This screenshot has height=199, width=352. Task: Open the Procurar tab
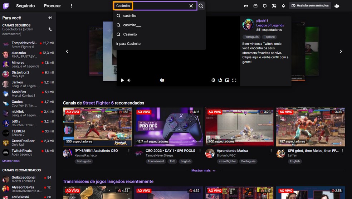52,6
